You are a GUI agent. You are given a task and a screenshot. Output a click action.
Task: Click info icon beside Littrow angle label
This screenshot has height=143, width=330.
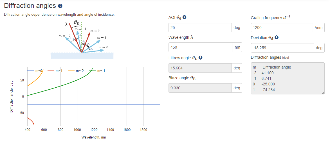(200, 58)
